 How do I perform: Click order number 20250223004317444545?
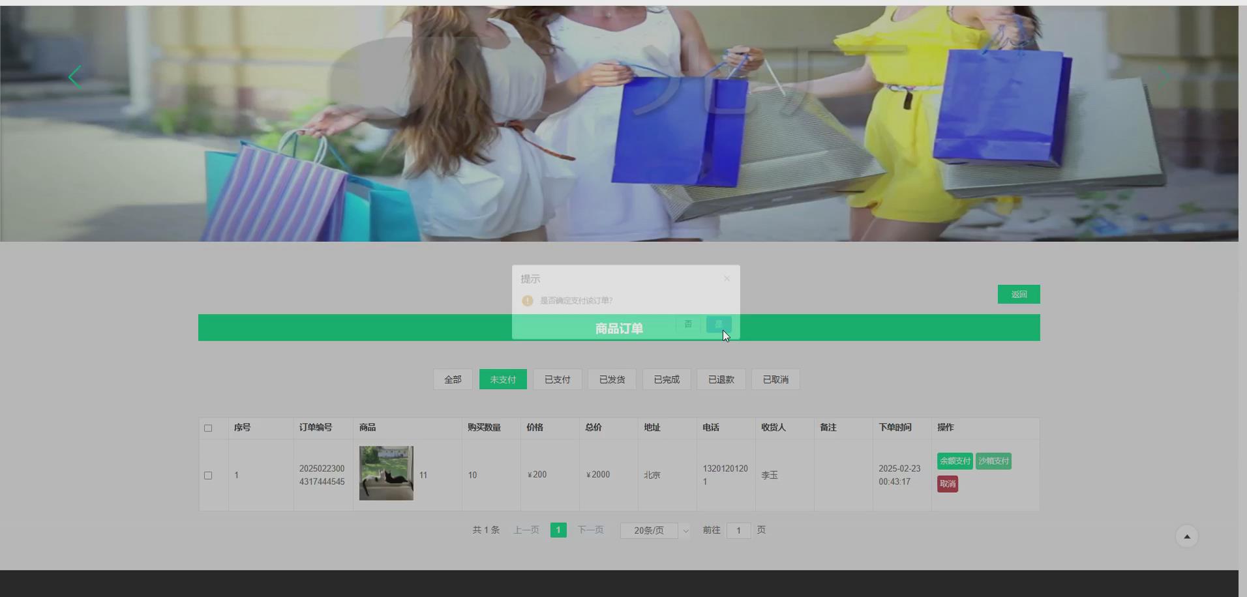322,475
